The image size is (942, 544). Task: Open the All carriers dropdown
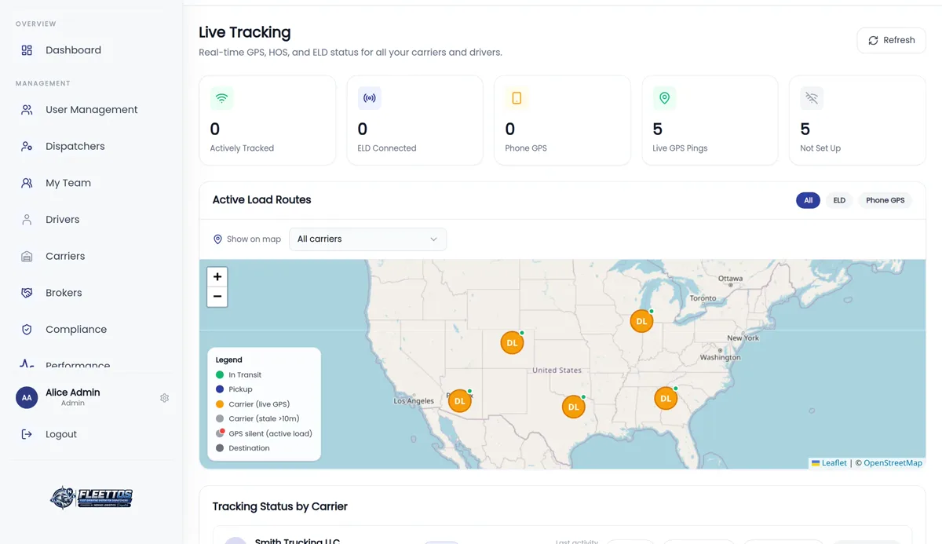pos(367,239)
